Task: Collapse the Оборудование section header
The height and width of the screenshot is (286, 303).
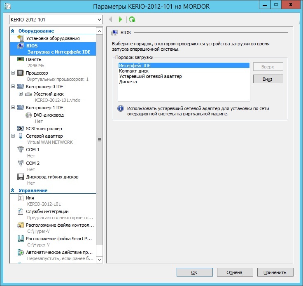Action: [13, 31]
